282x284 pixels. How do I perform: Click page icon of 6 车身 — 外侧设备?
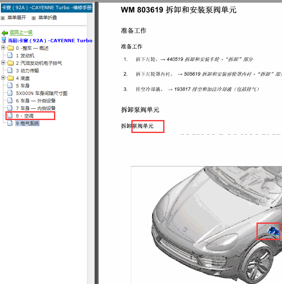tap(10, 100)
